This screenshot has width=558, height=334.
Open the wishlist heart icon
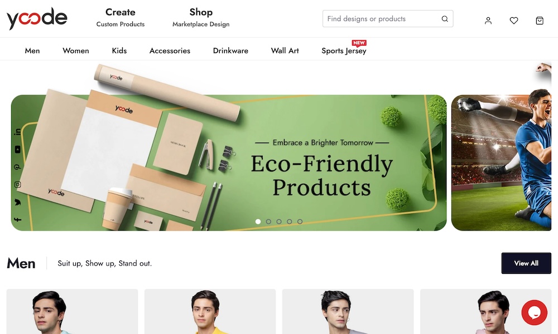click(513, 21)
